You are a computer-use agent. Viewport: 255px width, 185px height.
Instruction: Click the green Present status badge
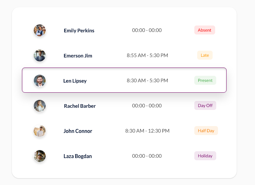coord(205,80)
